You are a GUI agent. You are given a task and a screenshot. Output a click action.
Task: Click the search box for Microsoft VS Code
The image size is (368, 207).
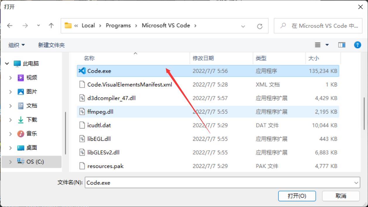(320, 26)
